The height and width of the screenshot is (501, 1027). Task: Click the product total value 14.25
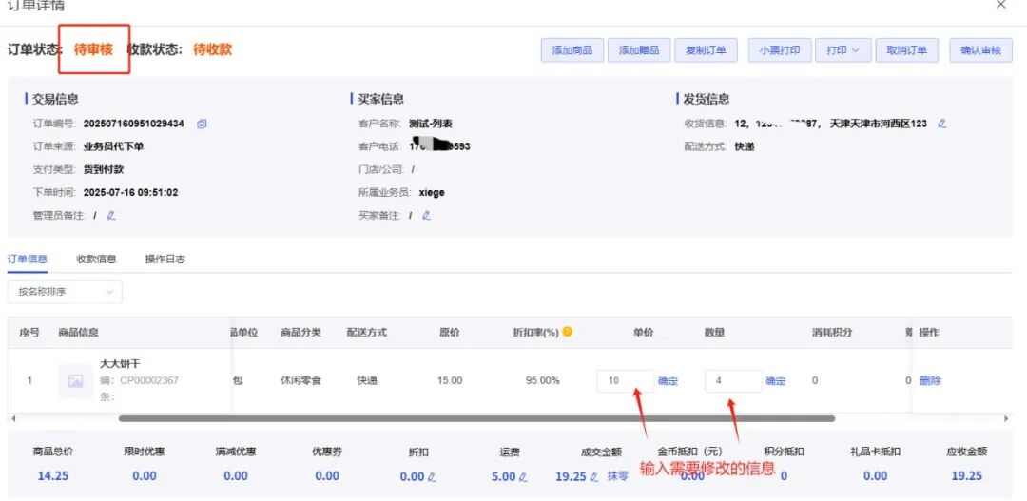coord(53,476)
